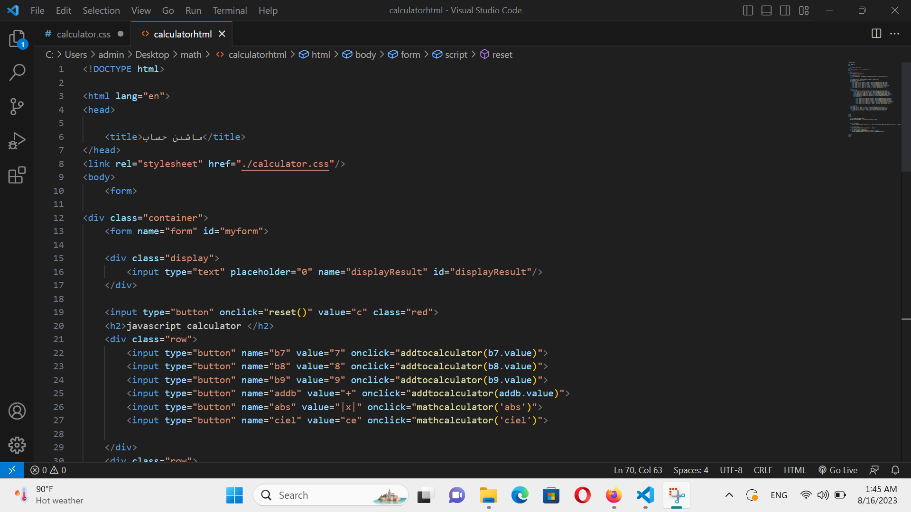Open Opera browser from the taskbar
Viewport: 911px width, 512px height.
coord(582,495)
